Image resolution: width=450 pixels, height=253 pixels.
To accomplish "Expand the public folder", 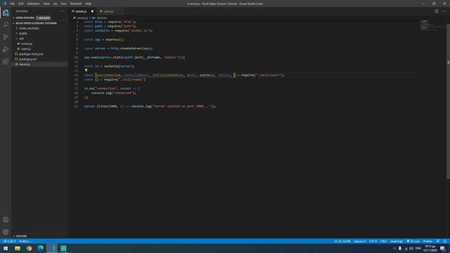I will pyautogui.click(x=23, y=33).
